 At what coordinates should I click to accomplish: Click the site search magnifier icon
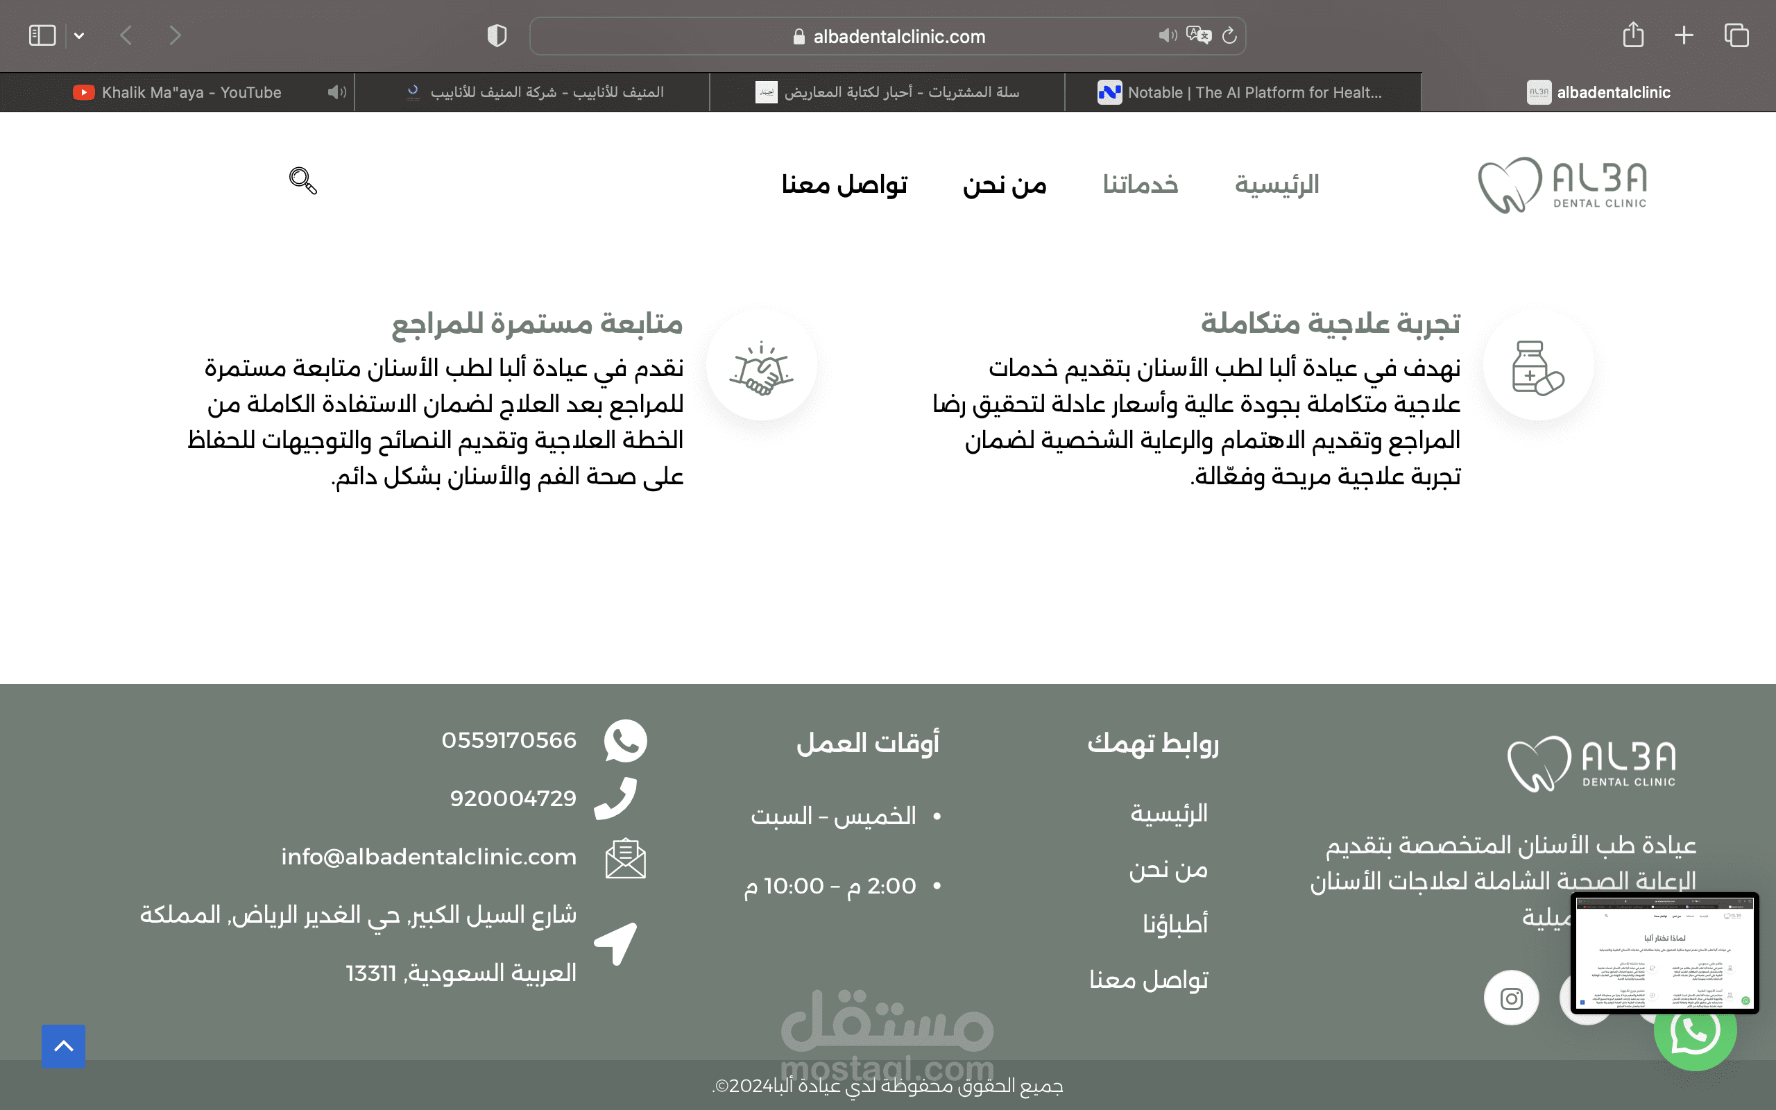302,180
